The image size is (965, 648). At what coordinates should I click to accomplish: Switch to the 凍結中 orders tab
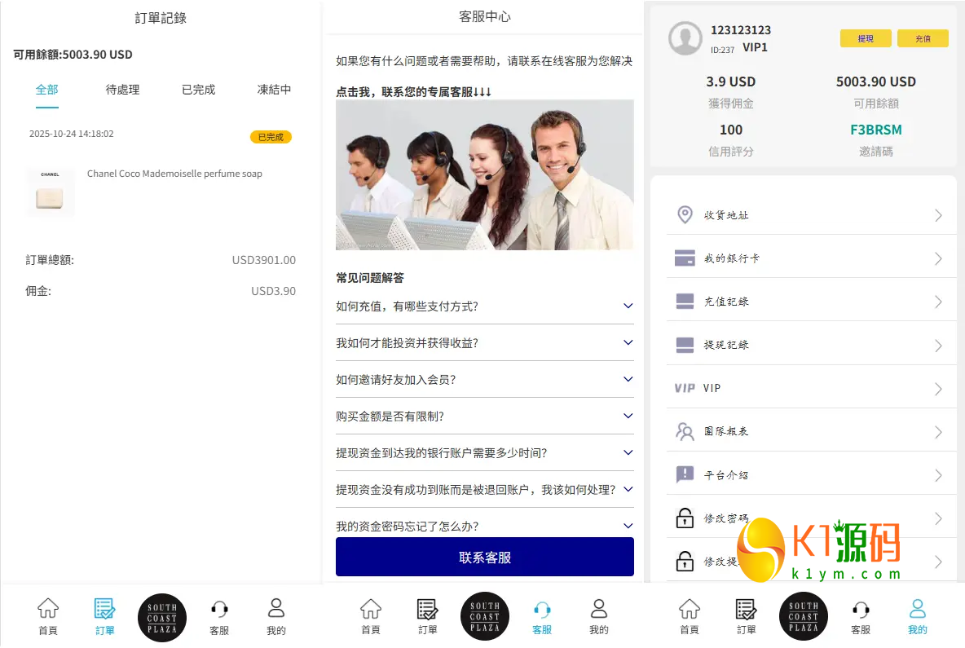pyautogui.click(x=275, y=90)
